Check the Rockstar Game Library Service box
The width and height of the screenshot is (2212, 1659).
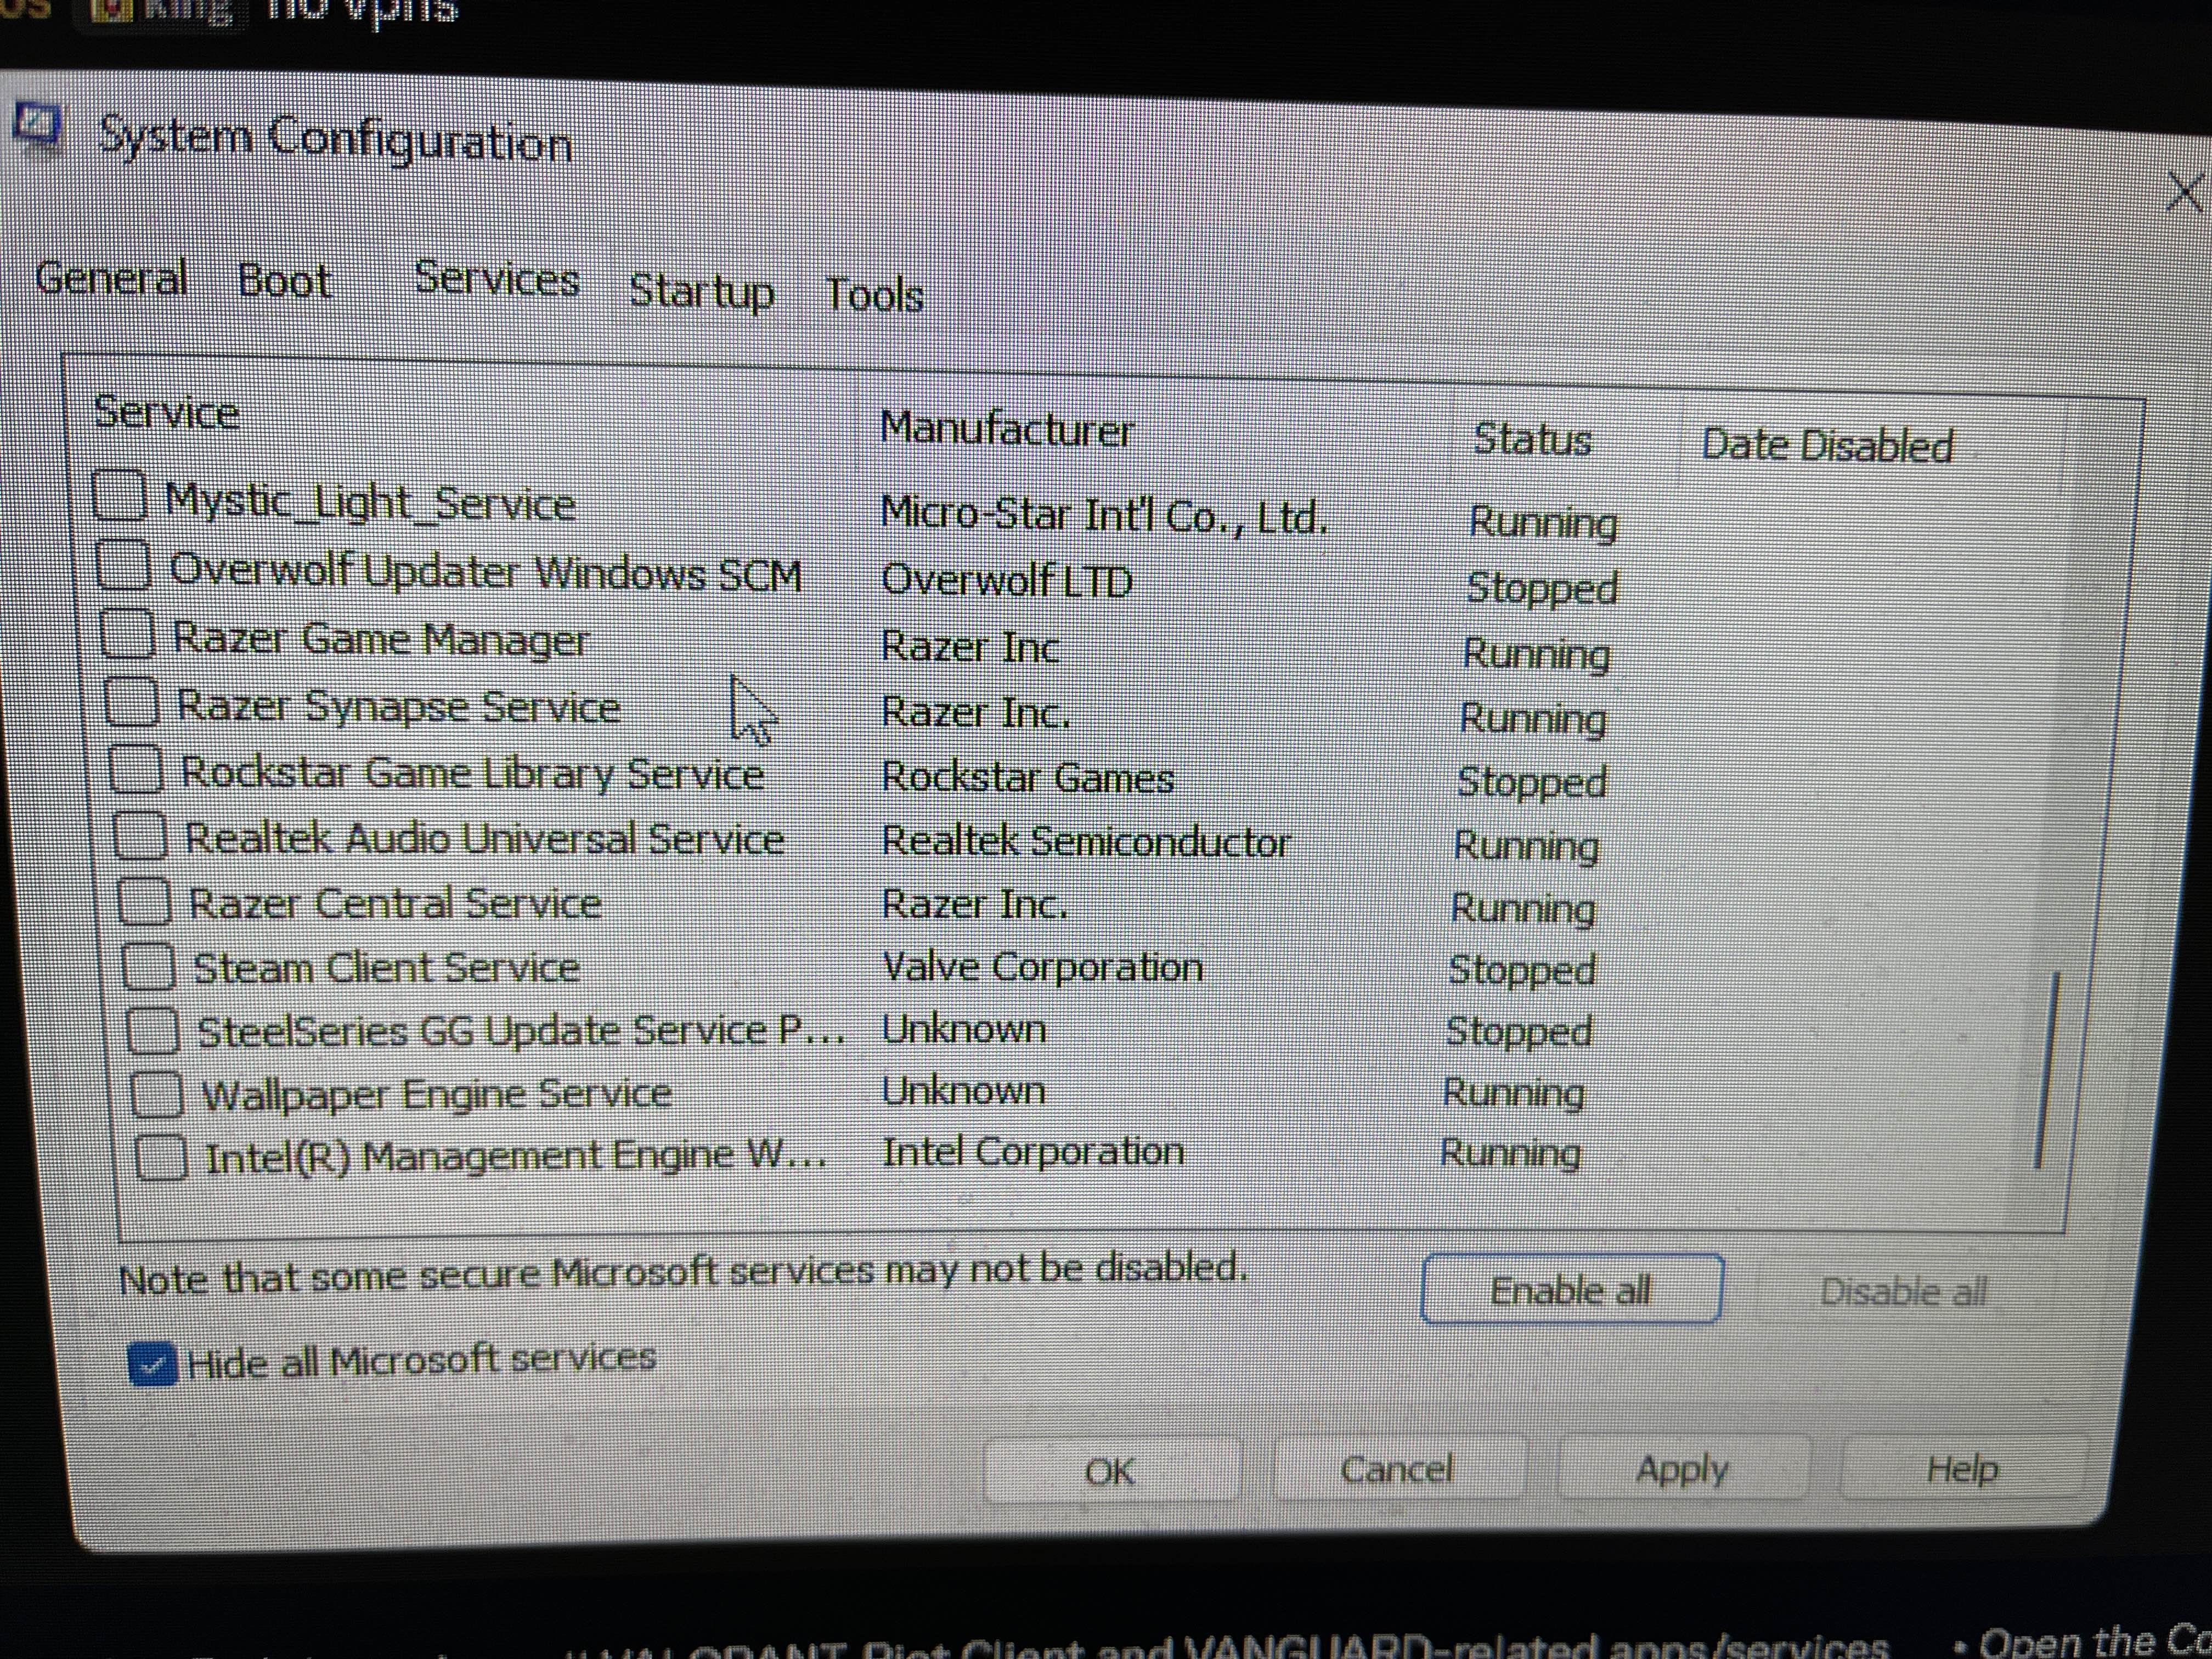pos(136,769)
